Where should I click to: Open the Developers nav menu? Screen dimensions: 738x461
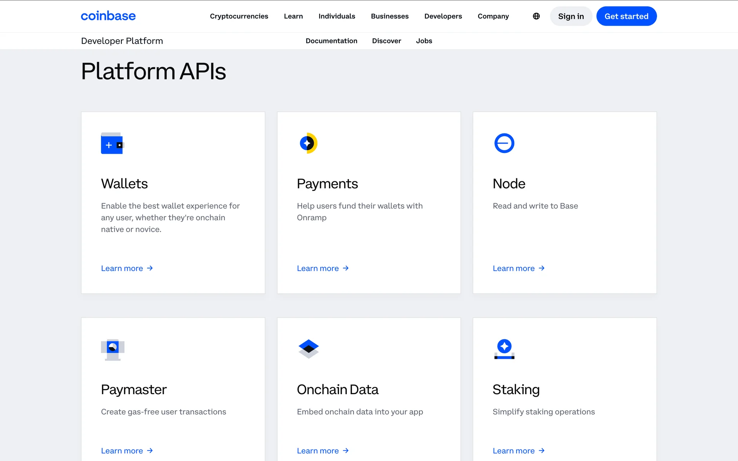(x=443, y=16)
